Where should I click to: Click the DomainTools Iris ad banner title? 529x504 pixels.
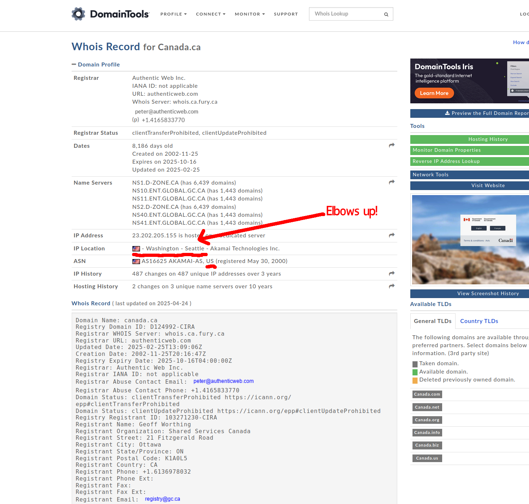coord(444,66)
